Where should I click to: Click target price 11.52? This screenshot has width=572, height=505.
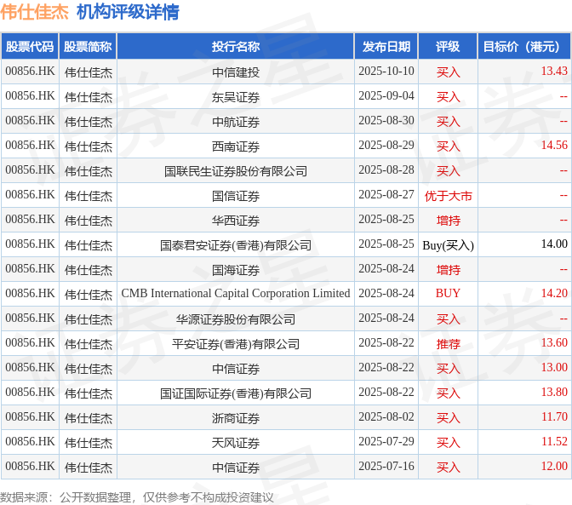coord(554,441)
